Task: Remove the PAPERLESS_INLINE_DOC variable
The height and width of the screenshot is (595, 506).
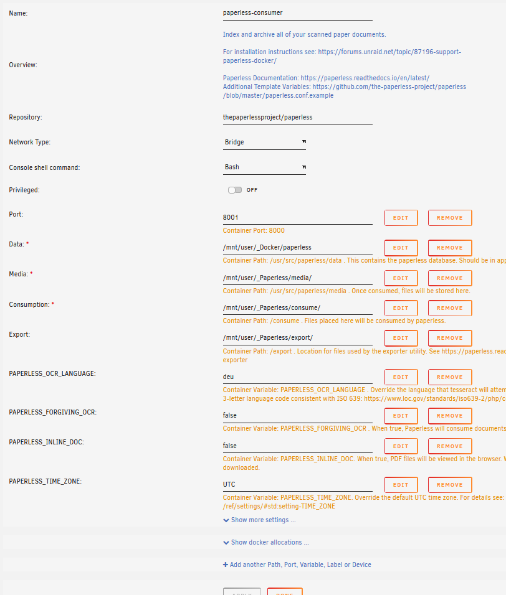Action: click(450, 446)
